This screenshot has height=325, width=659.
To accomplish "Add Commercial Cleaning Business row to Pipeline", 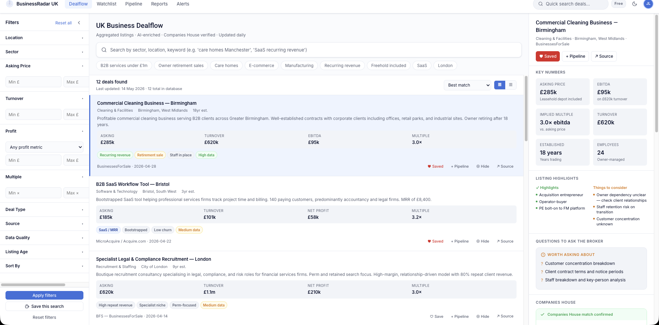I will tap(460, 166).
